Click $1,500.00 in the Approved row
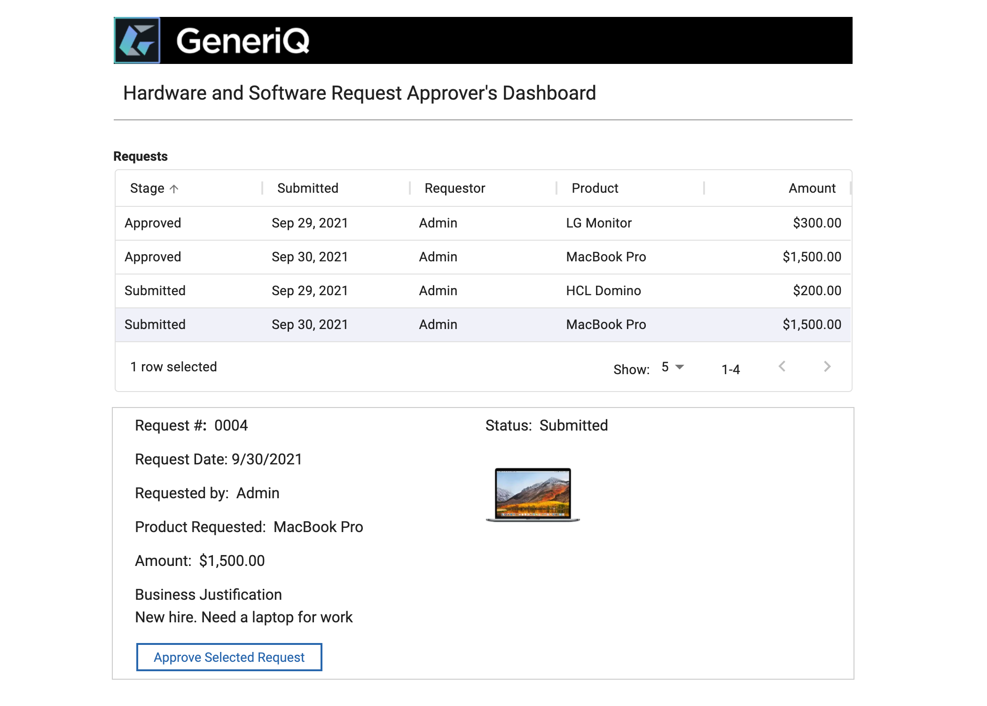Screen dimensions: 987x706 [812, 257]
